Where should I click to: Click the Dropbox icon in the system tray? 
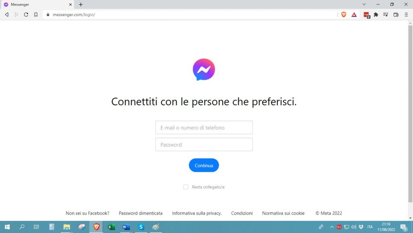click(361, 227)
